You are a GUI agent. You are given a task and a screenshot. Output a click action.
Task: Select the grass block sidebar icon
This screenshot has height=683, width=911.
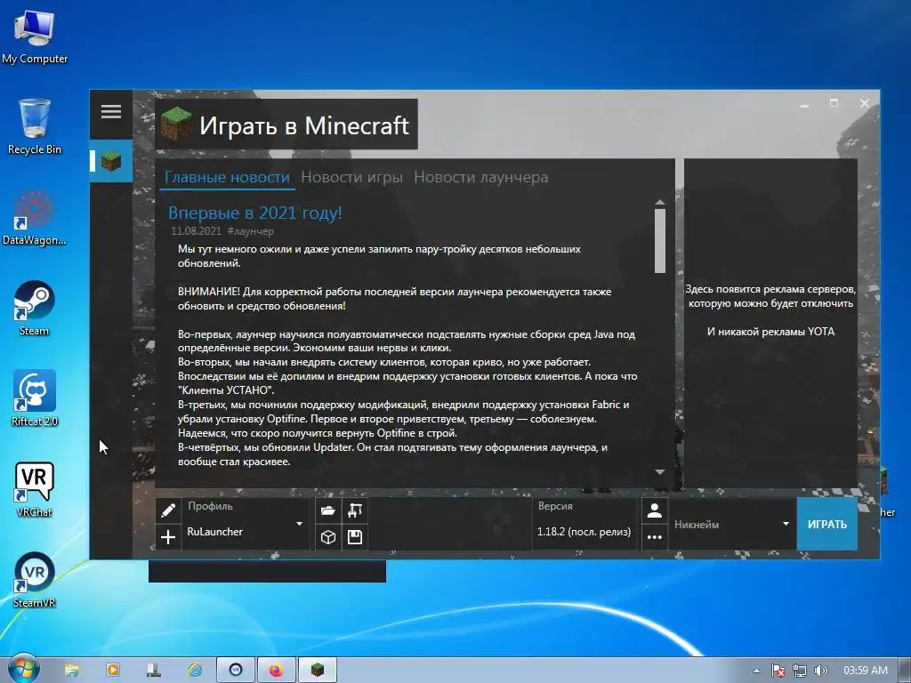[x=111, y=161]
